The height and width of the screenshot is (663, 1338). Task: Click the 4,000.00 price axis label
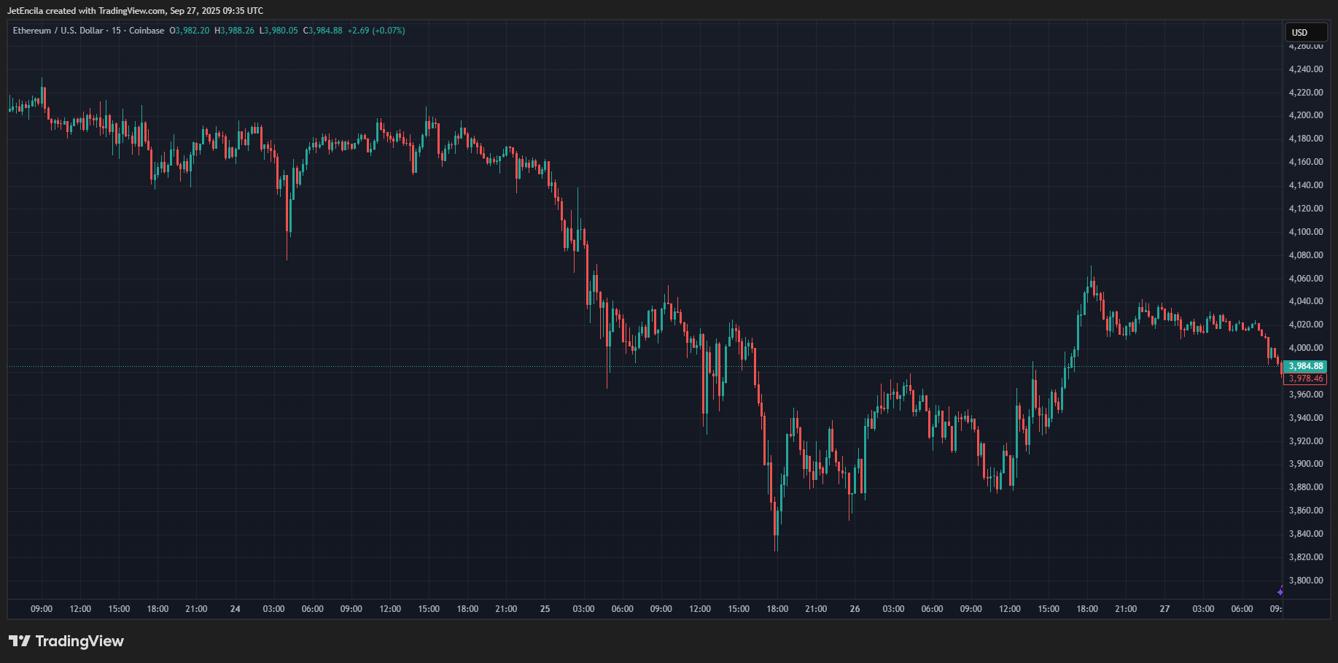(x=1305, y=348)
